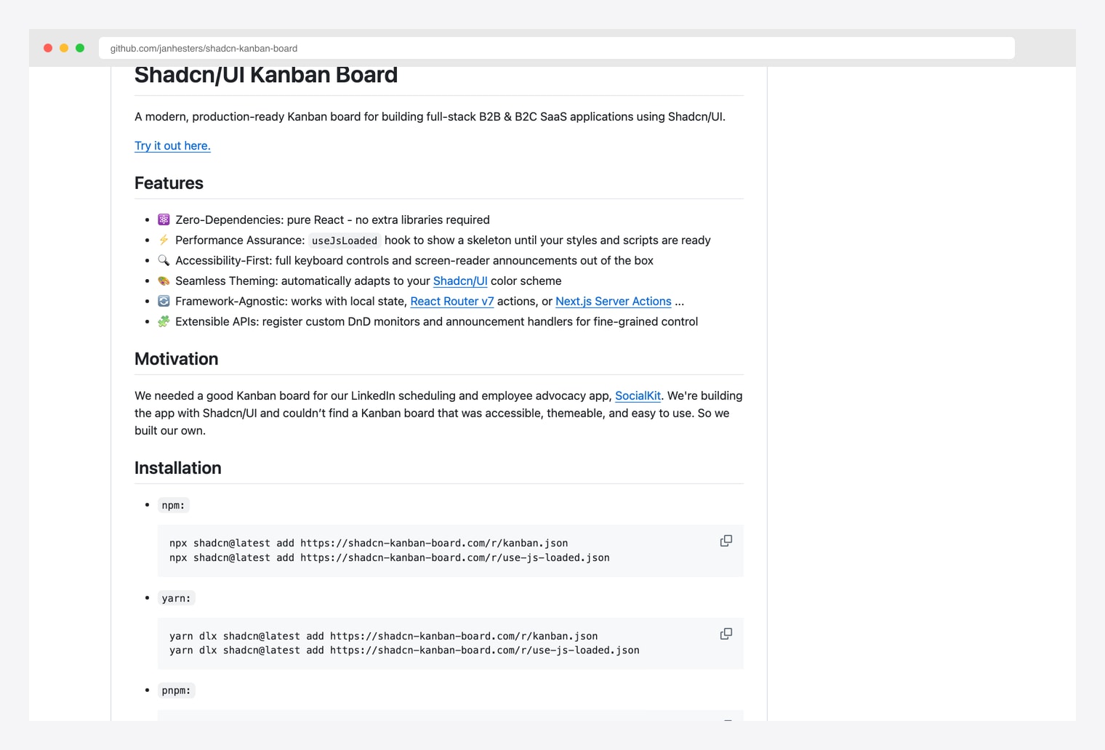Click the Shadcn/UI Kanban Board heading
Viewport: 1105px width, 750px height.
tap(266, 75)
